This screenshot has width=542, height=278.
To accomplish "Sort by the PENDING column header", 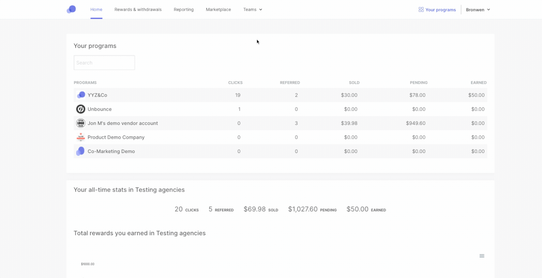I will (418, 82).
